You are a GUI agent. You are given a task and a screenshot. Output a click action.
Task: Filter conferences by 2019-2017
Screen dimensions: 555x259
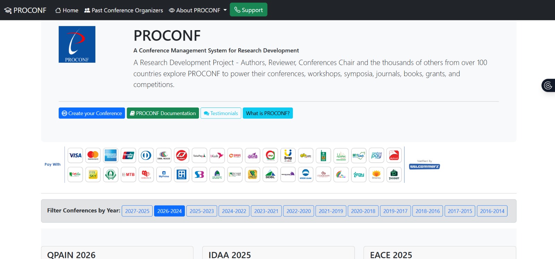(395, 211)
